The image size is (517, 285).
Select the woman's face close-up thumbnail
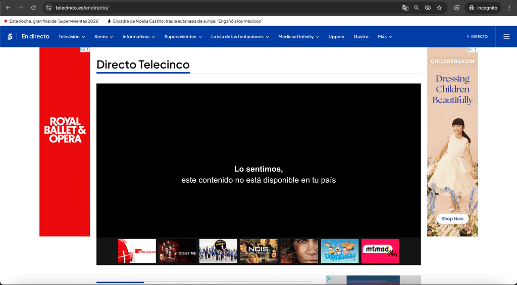click(299, 251)
